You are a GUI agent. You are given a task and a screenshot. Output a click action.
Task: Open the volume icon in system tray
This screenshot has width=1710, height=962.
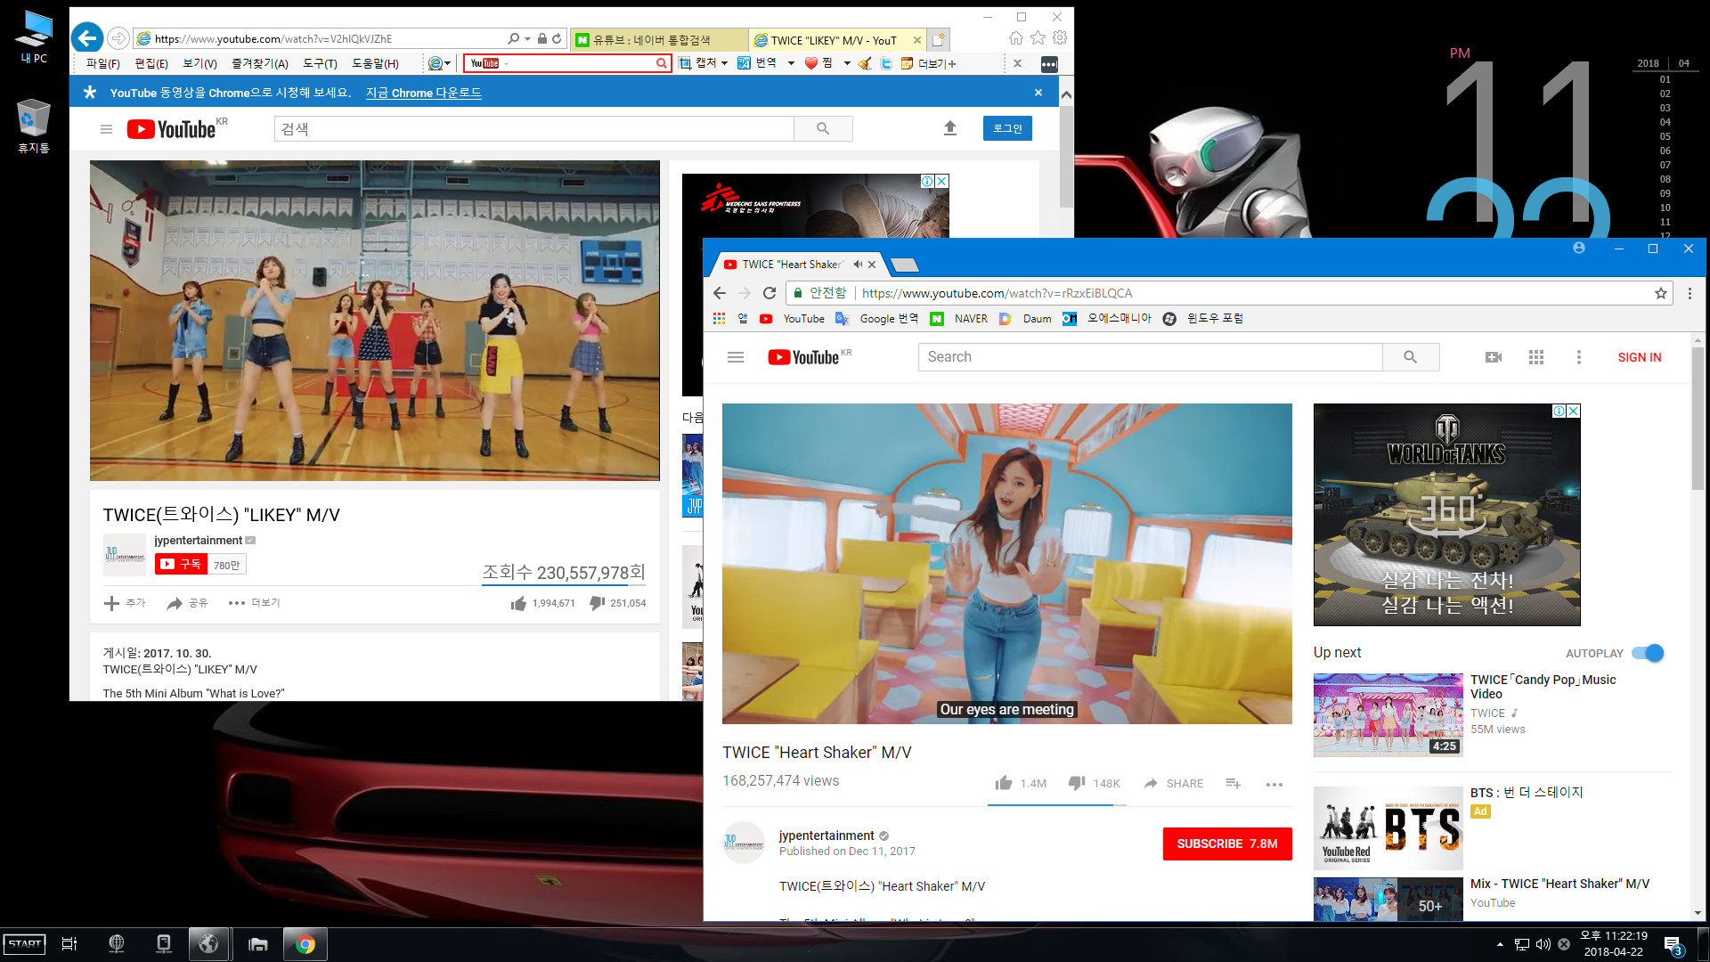1543,944
